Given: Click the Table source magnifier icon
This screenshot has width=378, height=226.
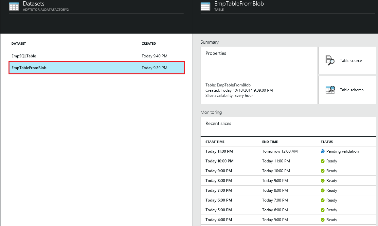Looking at the screenshot, I should [330, 61].
